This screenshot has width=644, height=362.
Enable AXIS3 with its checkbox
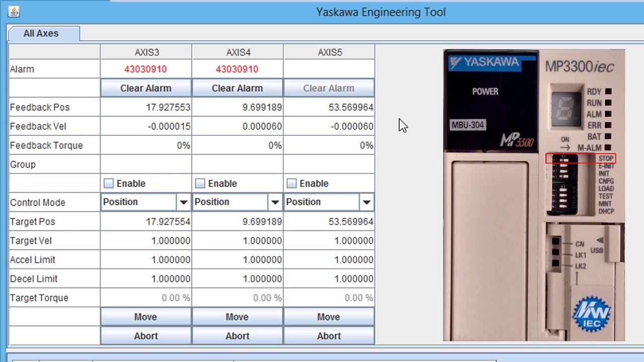pos(109,184)
